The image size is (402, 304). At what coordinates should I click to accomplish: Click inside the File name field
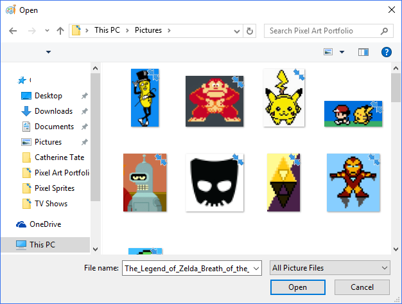187,268
